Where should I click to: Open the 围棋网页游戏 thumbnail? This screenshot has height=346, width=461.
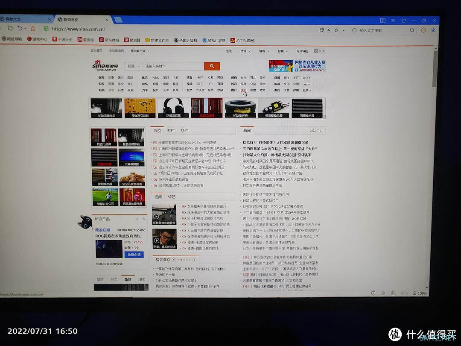click(140, 108)
